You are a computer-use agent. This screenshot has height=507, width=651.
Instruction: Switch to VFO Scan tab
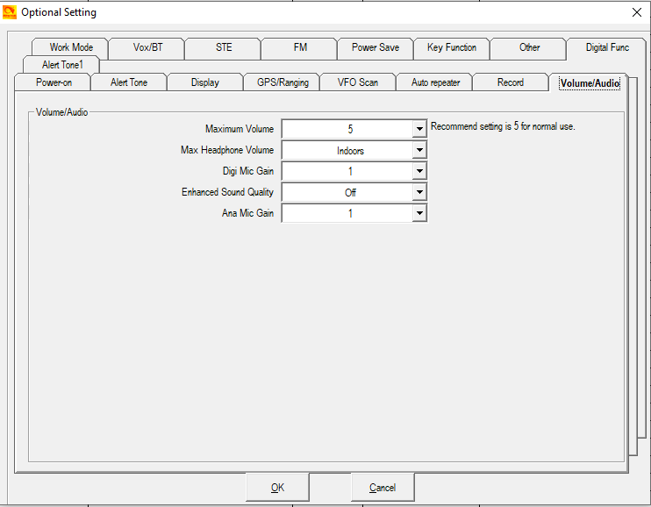click(x=358, y=82)
